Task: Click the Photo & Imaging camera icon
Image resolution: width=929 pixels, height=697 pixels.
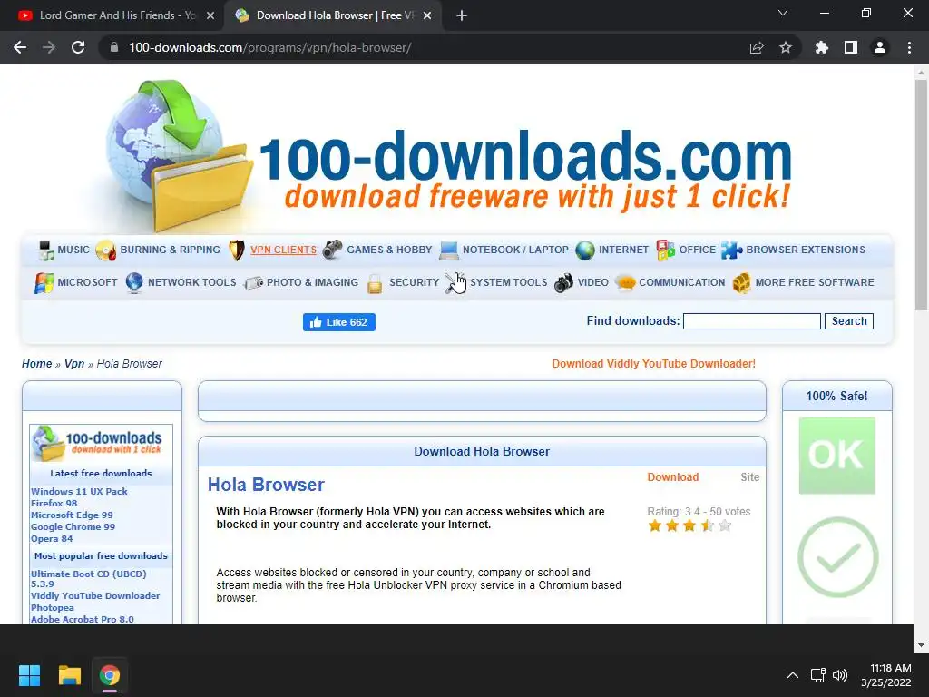Action: (254, 283)
